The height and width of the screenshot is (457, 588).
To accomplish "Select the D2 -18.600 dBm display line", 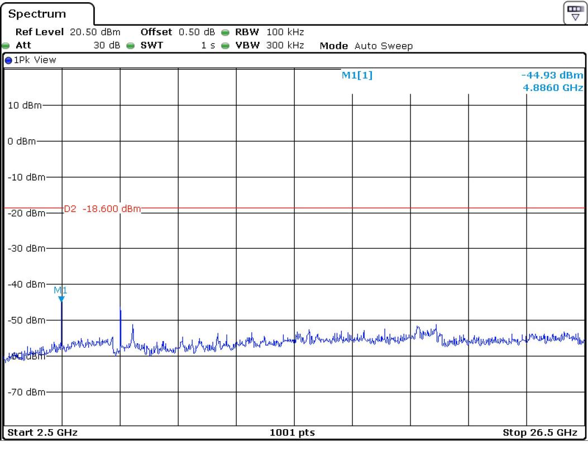I will pyautogui.click(x=102, y=208).
